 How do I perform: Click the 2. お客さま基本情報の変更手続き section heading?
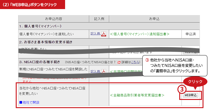[x=46, y=42]
